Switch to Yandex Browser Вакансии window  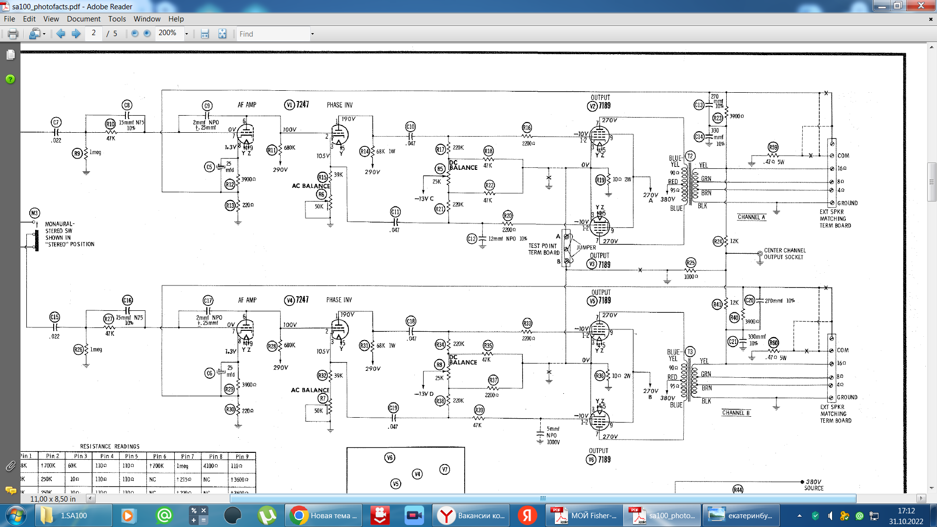point(470,515)
